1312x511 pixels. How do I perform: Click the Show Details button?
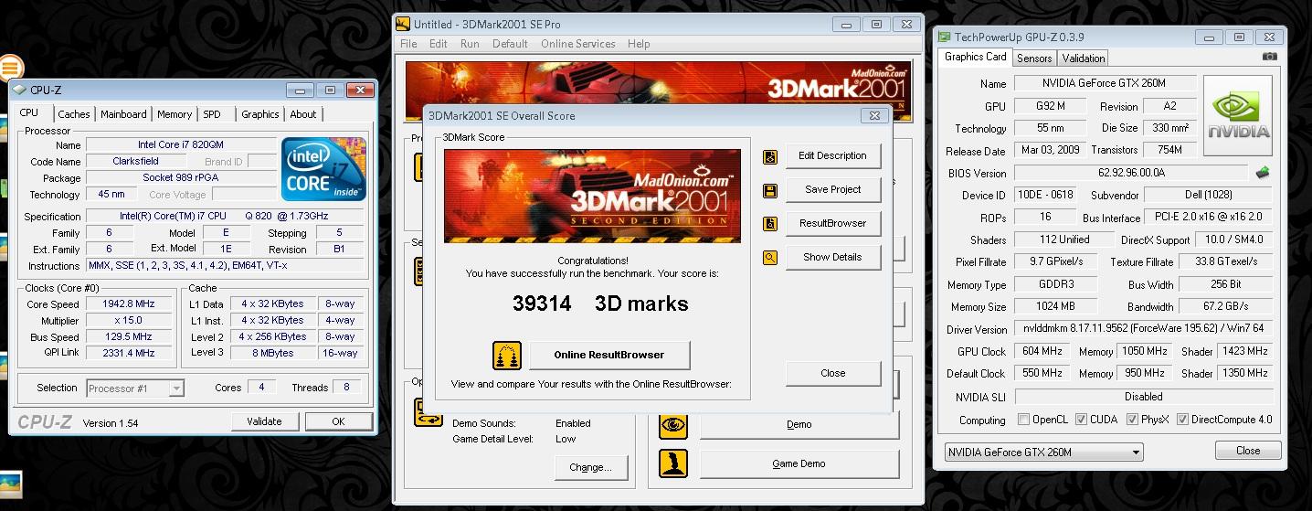tap(832, 257)
